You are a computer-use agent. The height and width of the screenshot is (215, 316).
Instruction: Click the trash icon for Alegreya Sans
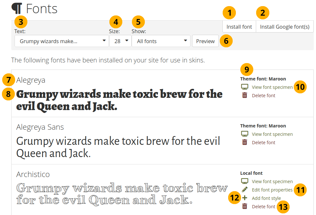245,142
